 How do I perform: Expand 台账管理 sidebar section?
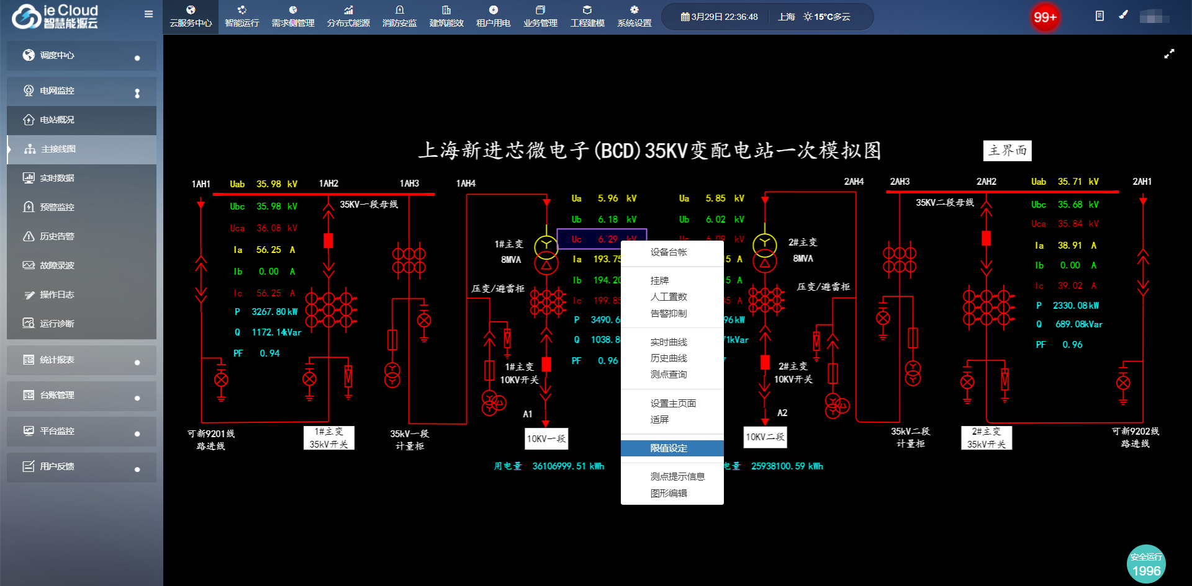point(81,396)
